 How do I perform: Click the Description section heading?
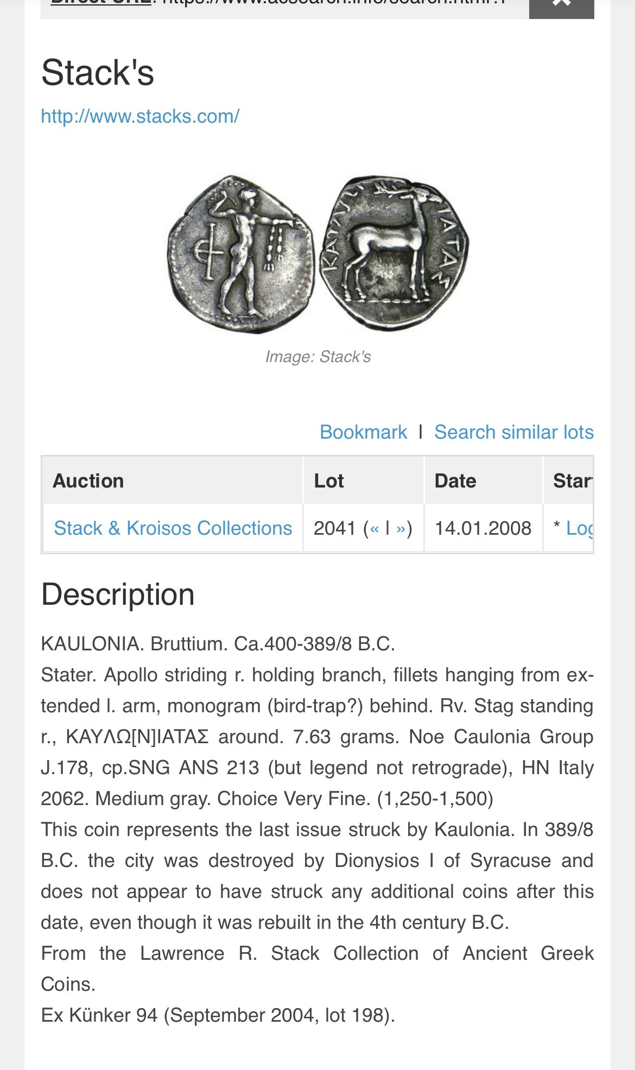click(x=118, y=594)
